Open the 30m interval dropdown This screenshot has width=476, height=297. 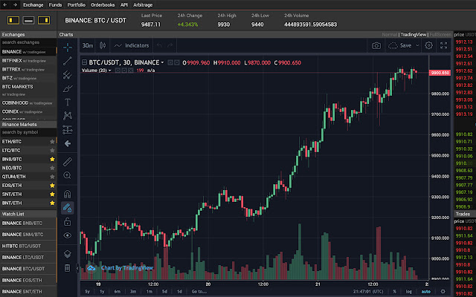coord(89,45)
